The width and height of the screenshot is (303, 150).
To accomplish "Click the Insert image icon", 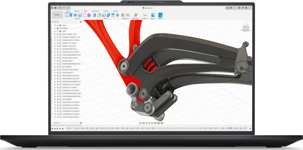I will pos(153,15).
